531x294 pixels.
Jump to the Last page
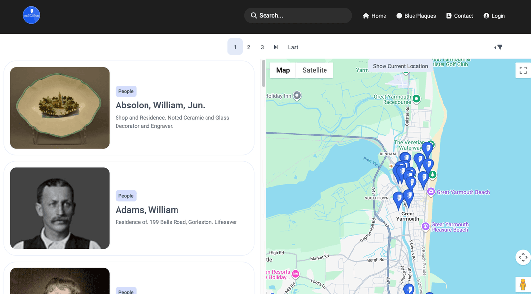click(293, 47)
